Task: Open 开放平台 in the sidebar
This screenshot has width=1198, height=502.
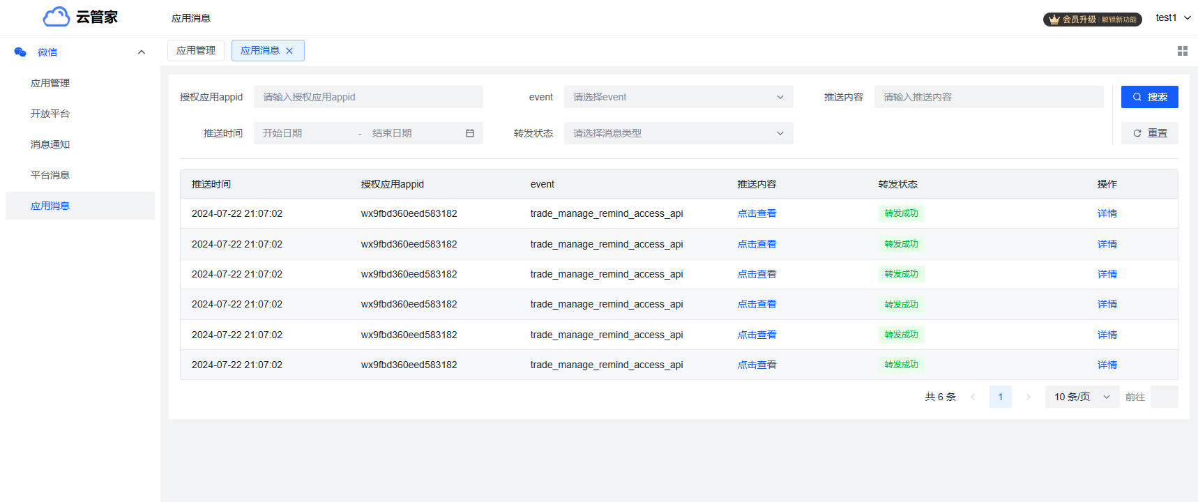Action: 50,114
